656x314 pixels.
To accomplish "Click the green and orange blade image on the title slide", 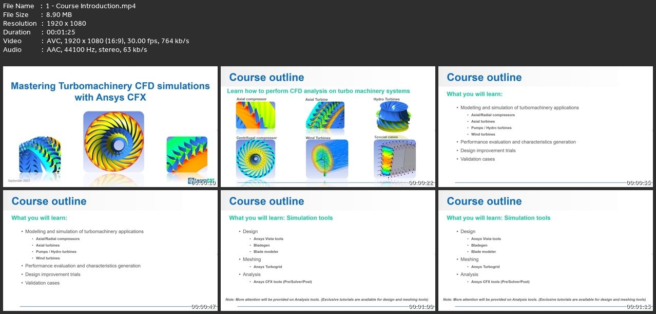I will point(187,154).
